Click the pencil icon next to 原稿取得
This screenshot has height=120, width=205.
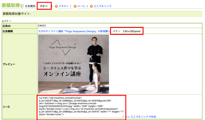pyautogui.click(x=22, y=5)
